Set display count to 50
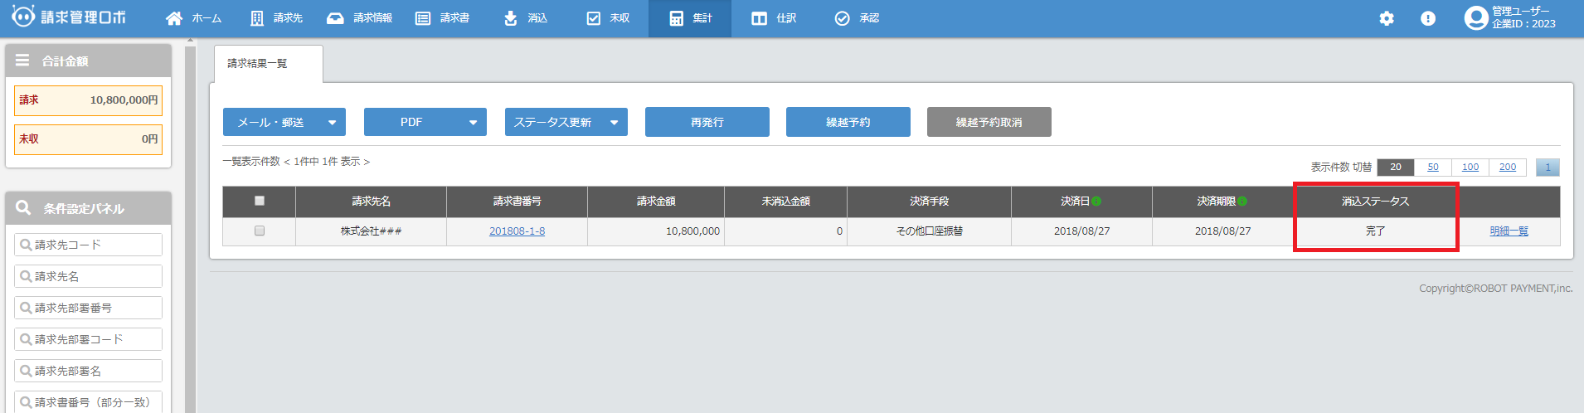The height and width of the screenshot is (413, 1584). click(1433, 167)
